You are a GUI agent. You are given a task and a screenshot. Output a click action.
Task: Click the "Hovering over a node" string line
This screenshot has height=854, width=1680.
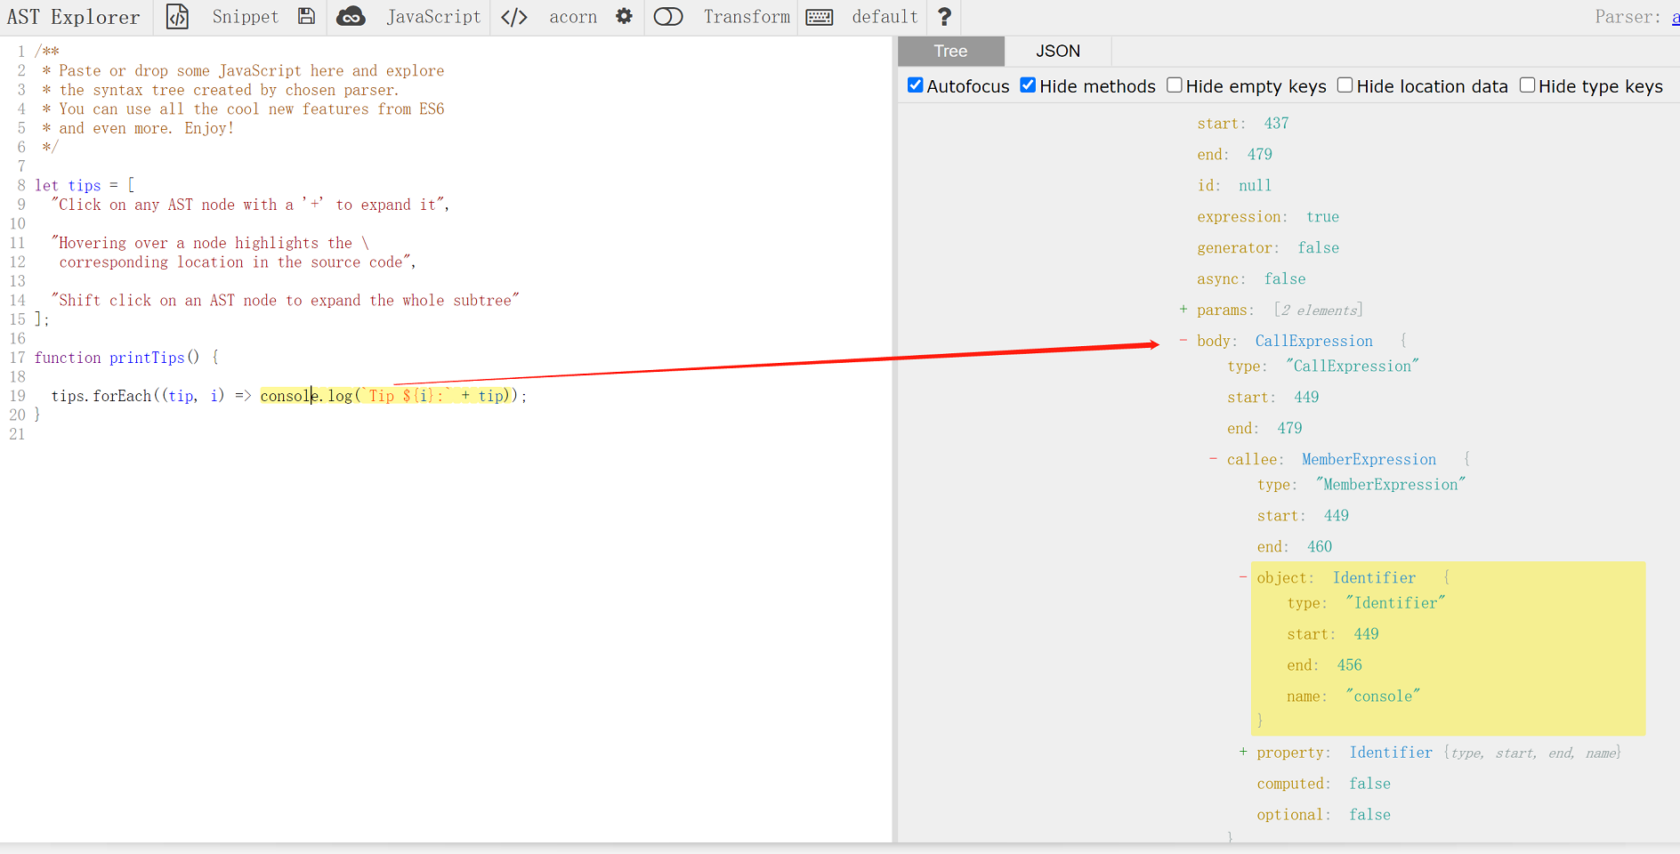(210, 243)
